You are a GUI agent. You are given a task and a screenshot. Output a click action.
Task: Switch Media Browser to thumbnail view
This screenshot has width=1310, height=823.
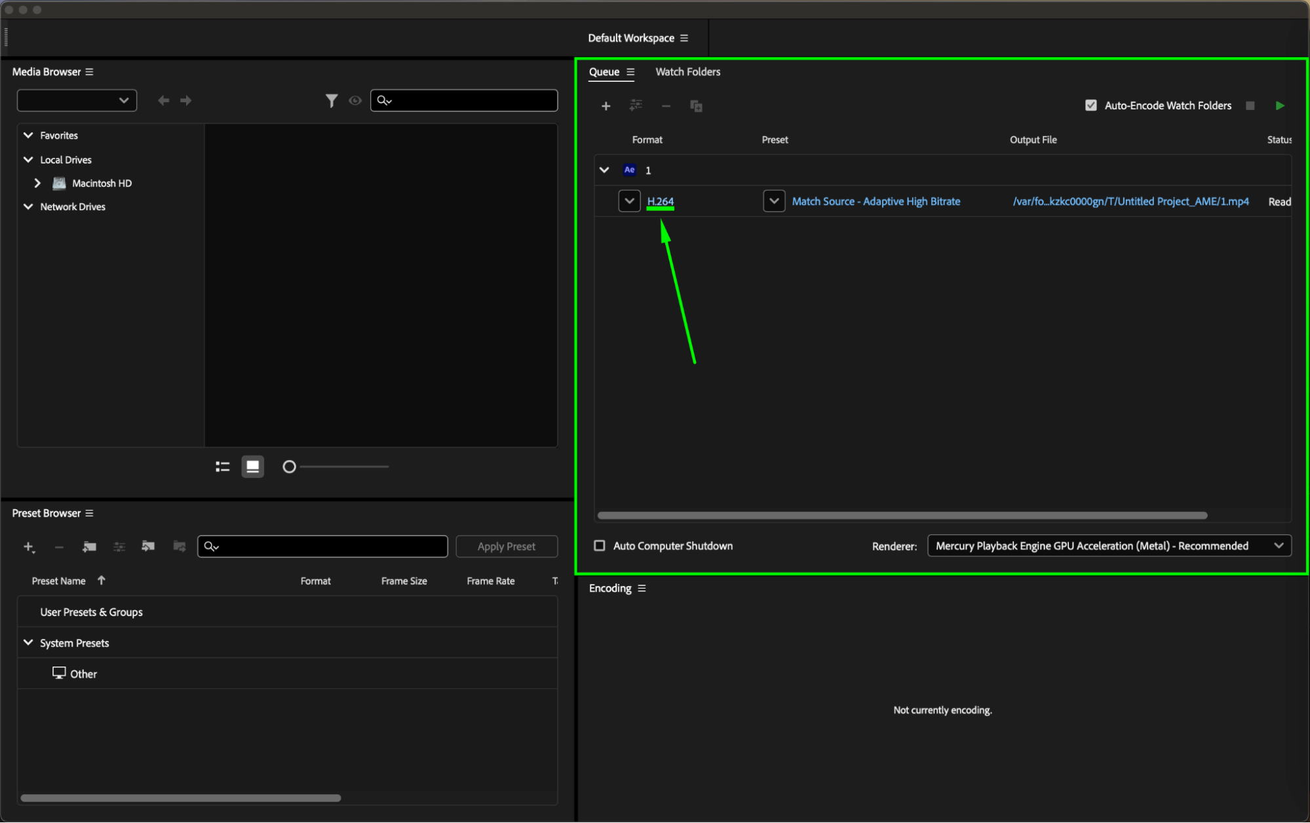[252, 467]
